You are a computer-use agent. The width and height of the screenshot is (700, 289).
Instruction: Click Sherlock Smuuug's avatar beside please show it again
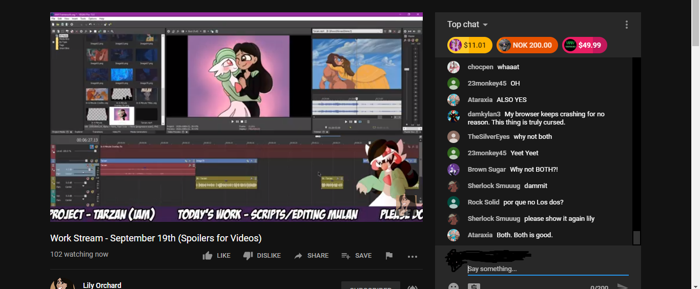point(454,219)
